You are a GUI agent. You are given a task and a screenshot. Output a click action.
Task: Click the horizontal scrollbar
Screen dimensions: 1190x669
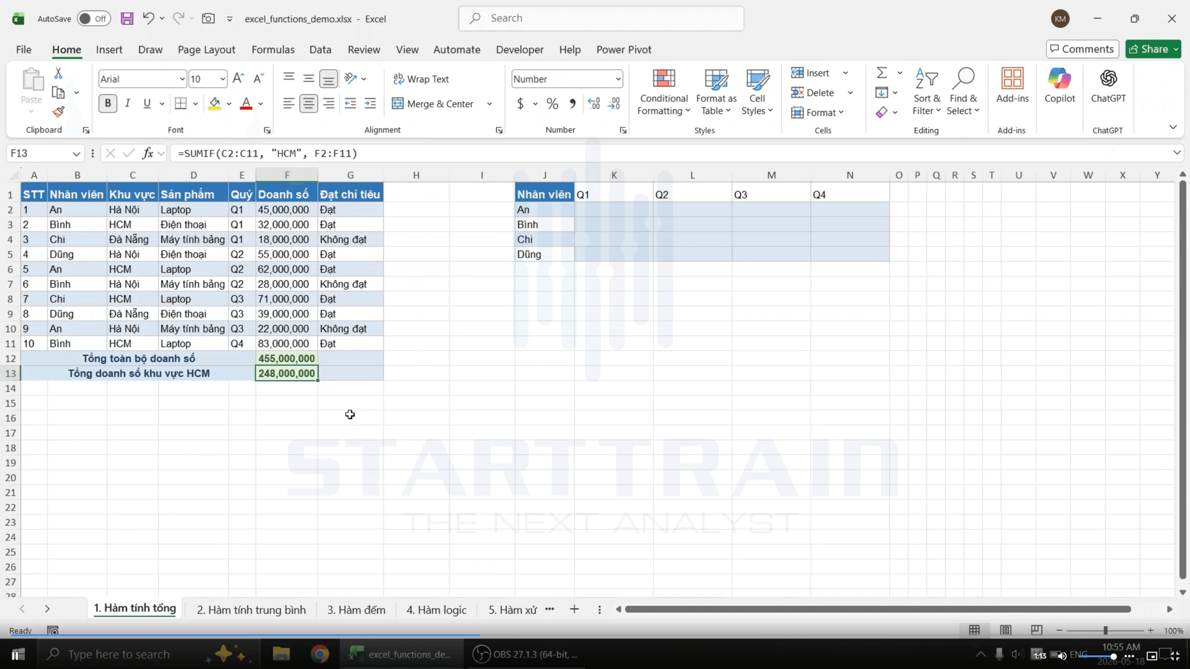(x=877, y=609)
